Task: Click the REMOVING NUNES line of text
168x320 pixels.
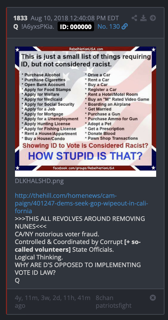Action: coord(80,222)
